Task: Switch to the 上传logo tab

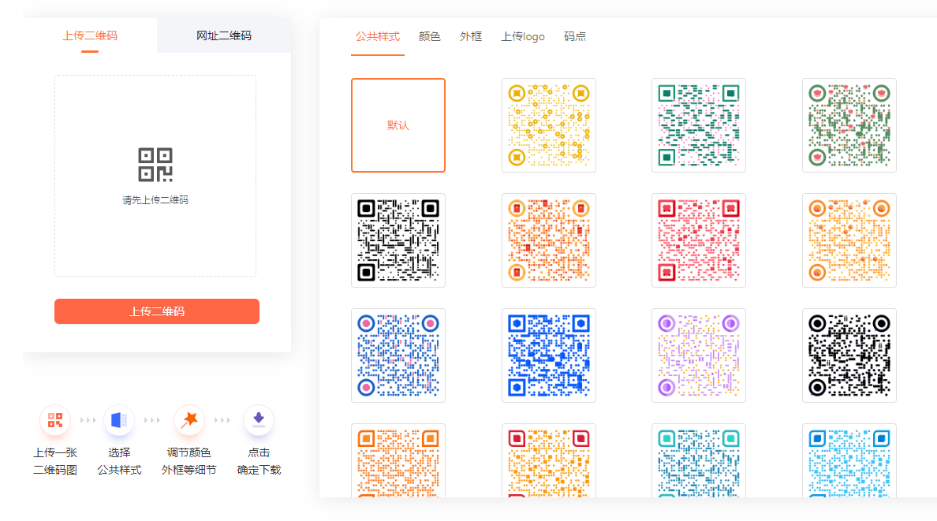Action: (x=523, y=36)
